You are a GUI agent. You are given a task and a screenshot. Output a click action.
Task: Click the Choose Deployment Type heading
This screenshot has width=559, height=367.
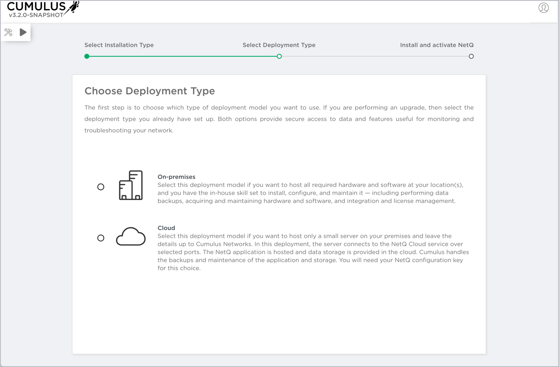[150, 91]
